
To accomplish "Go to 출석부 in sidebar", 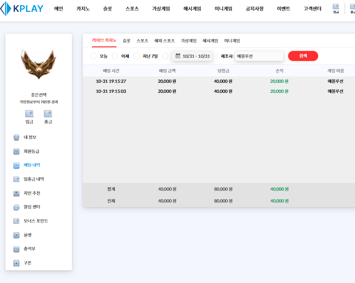I will click(30, 249).
